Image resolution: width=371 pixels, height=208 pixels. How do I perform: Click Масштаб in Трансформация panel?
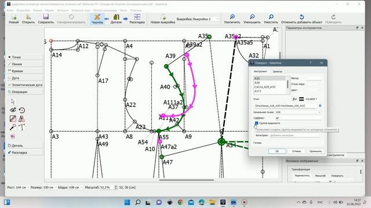coord(320,176)
